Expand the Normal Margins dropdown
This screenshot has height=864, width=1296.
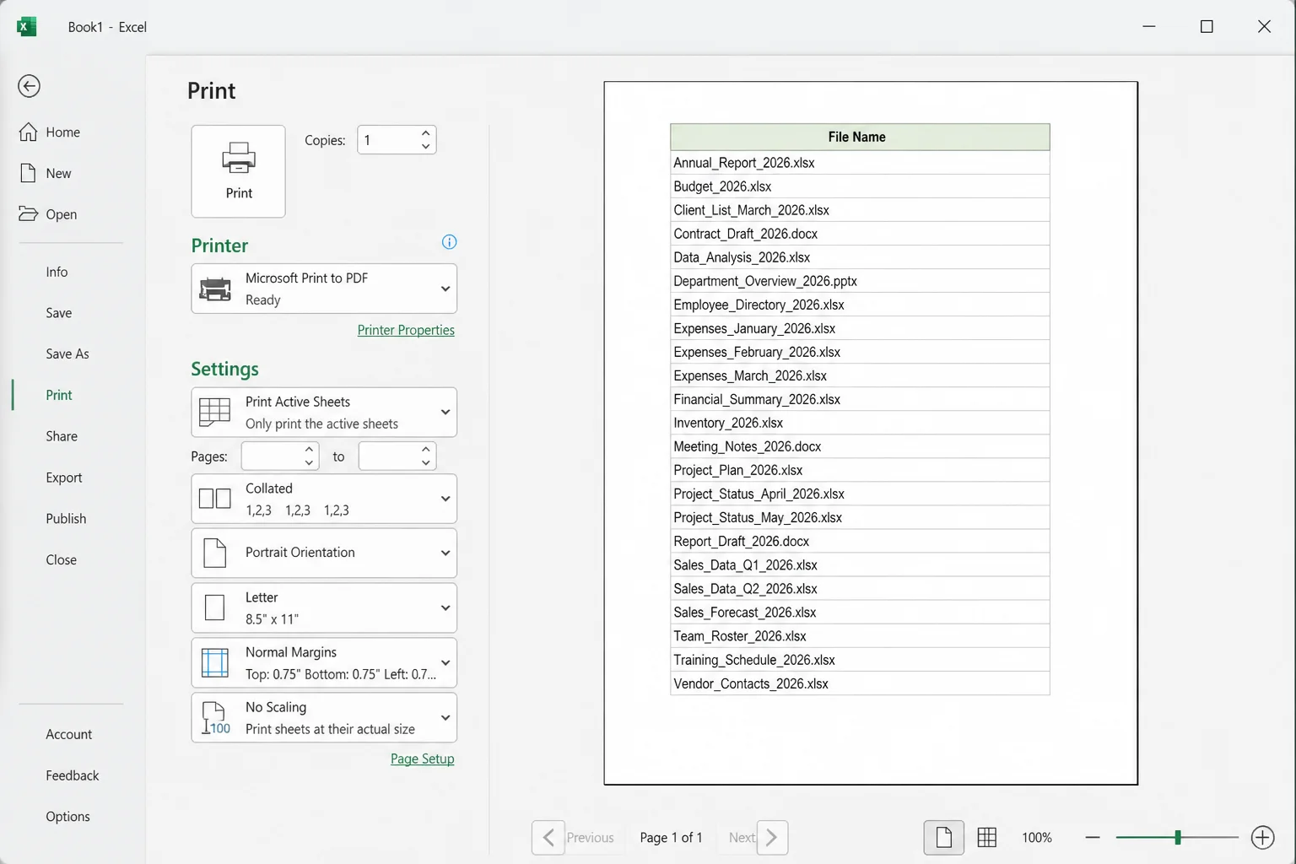pyautogui.click(x=324, y=662)
